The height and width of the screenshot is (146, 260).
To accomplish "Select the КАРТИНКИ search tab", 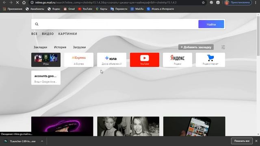I will click(68, 34).
